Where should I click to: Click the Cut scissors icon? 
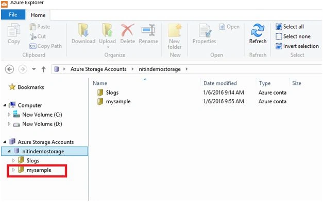point(33,36)
